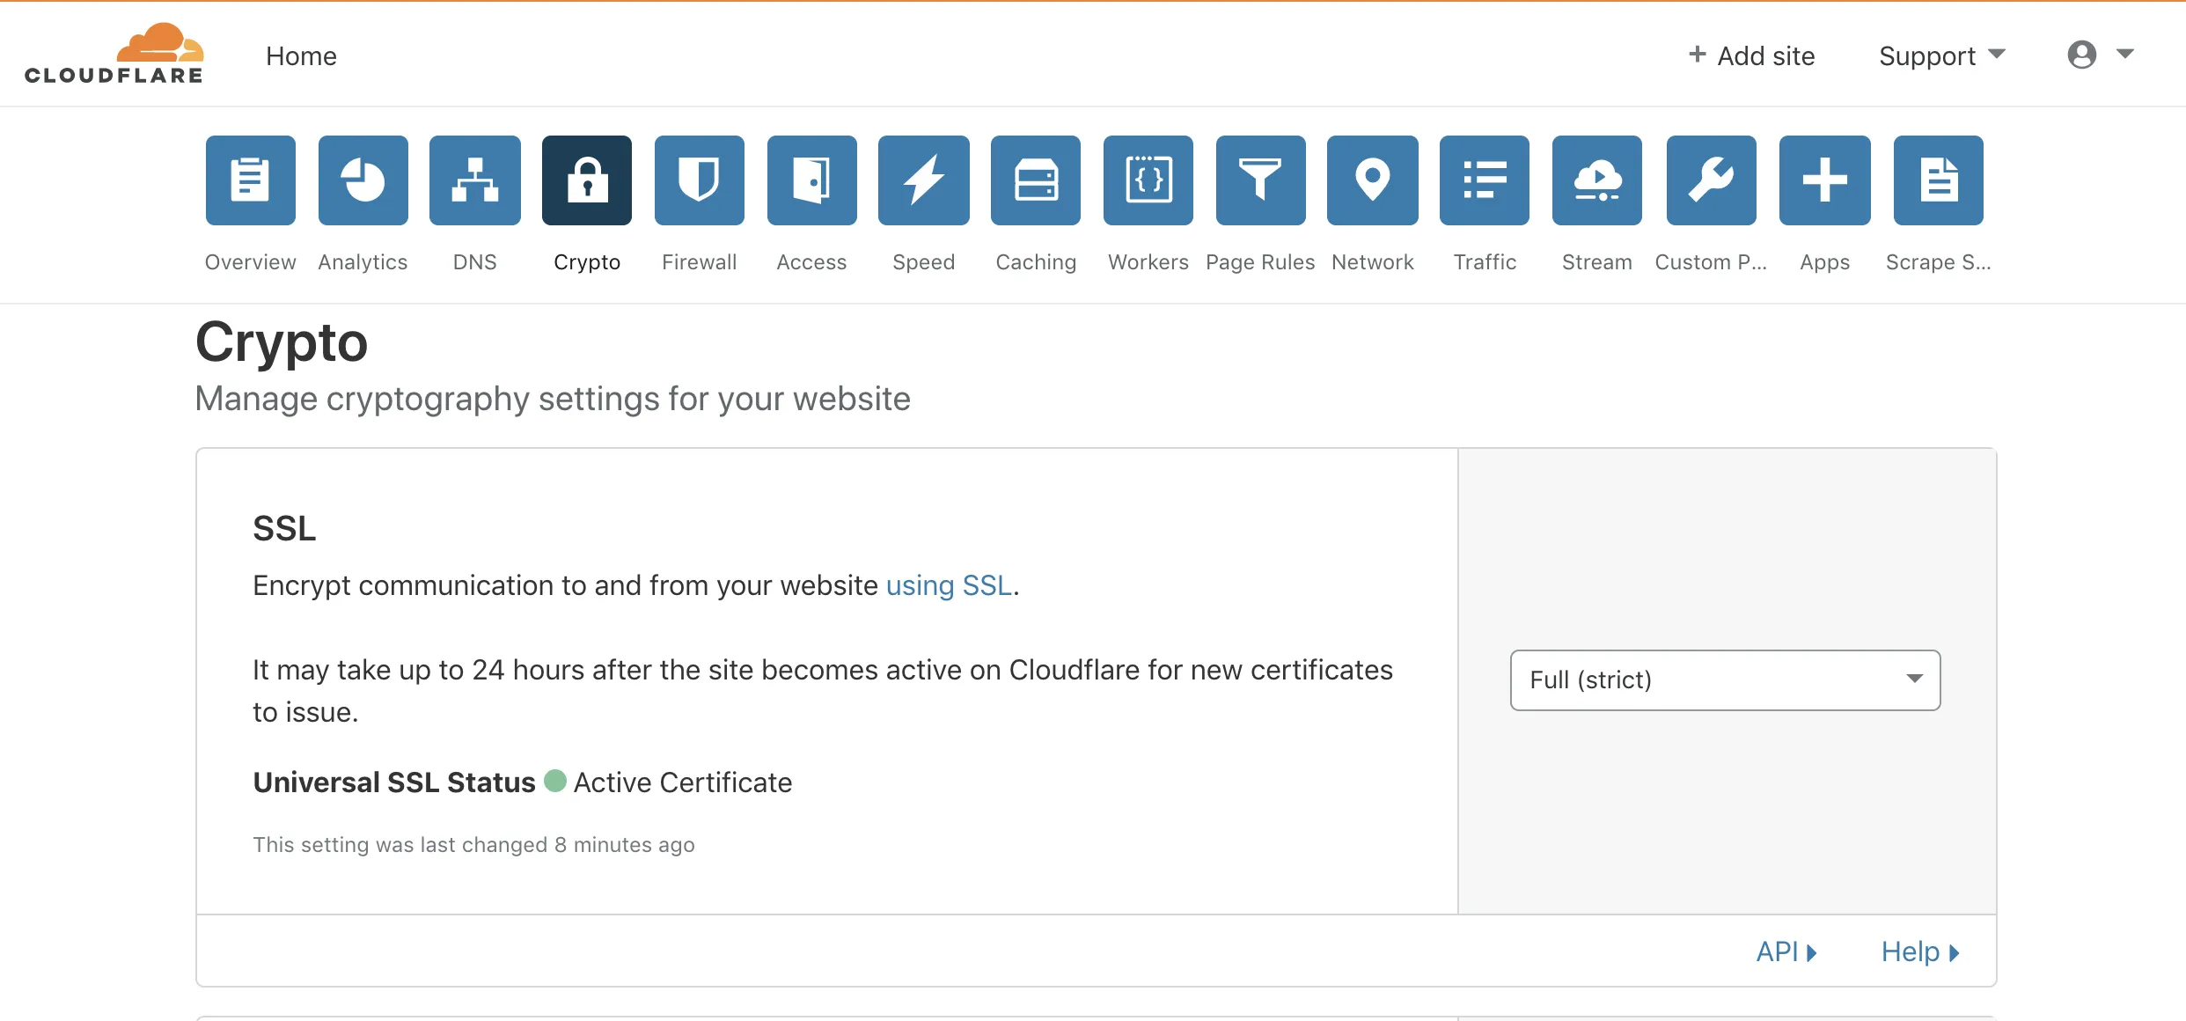2186x1021 pixels.
Task: Open the Stream cloud play icon
Action: [x=1596, y=180]
